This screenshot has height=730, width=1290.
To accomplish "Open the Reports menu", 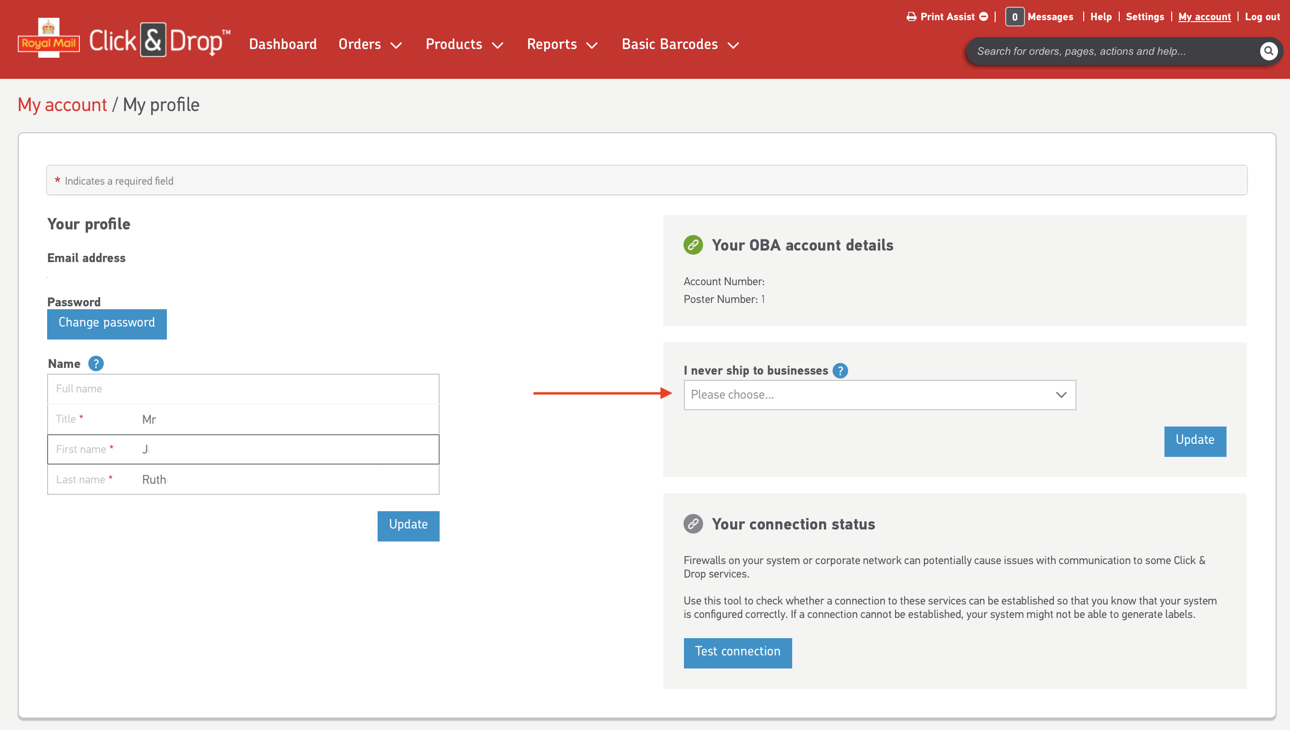I will (562, 45).
